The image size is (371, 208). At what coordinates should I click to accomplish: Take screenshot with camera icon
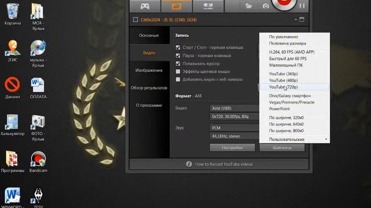click(x=265, y=6)
